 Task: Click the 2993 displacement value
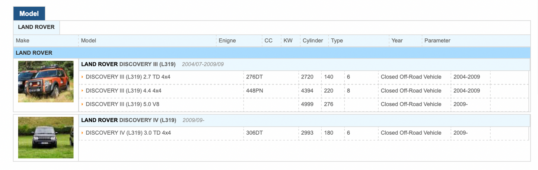307,133
